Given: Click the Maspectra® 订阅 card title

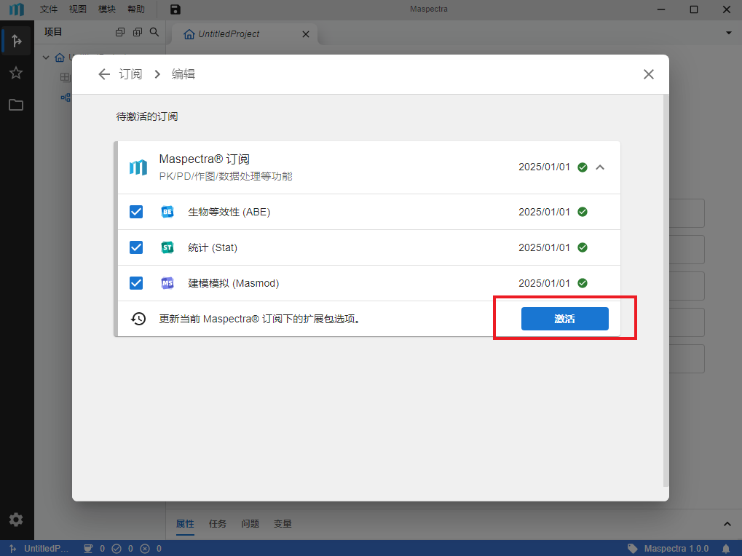Looking at the screenshot, I should click(x=205, y=159).
